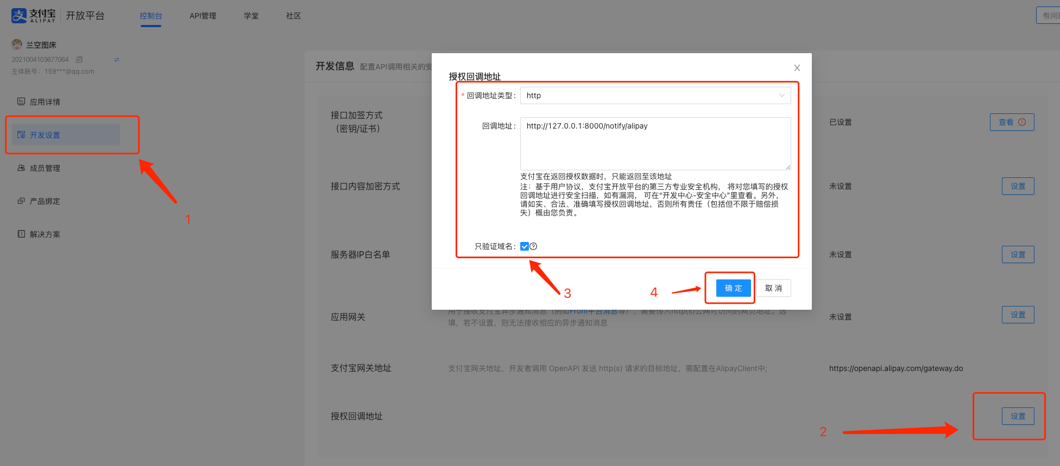
Task: Click the 取消 button in dialog
Action: pyautogui.click(x=774, y=288)
